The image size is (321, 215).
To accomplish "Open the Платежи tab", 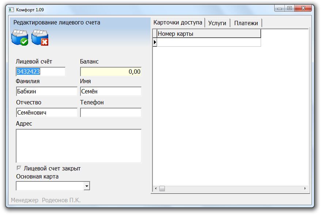I will click(246, 23).
